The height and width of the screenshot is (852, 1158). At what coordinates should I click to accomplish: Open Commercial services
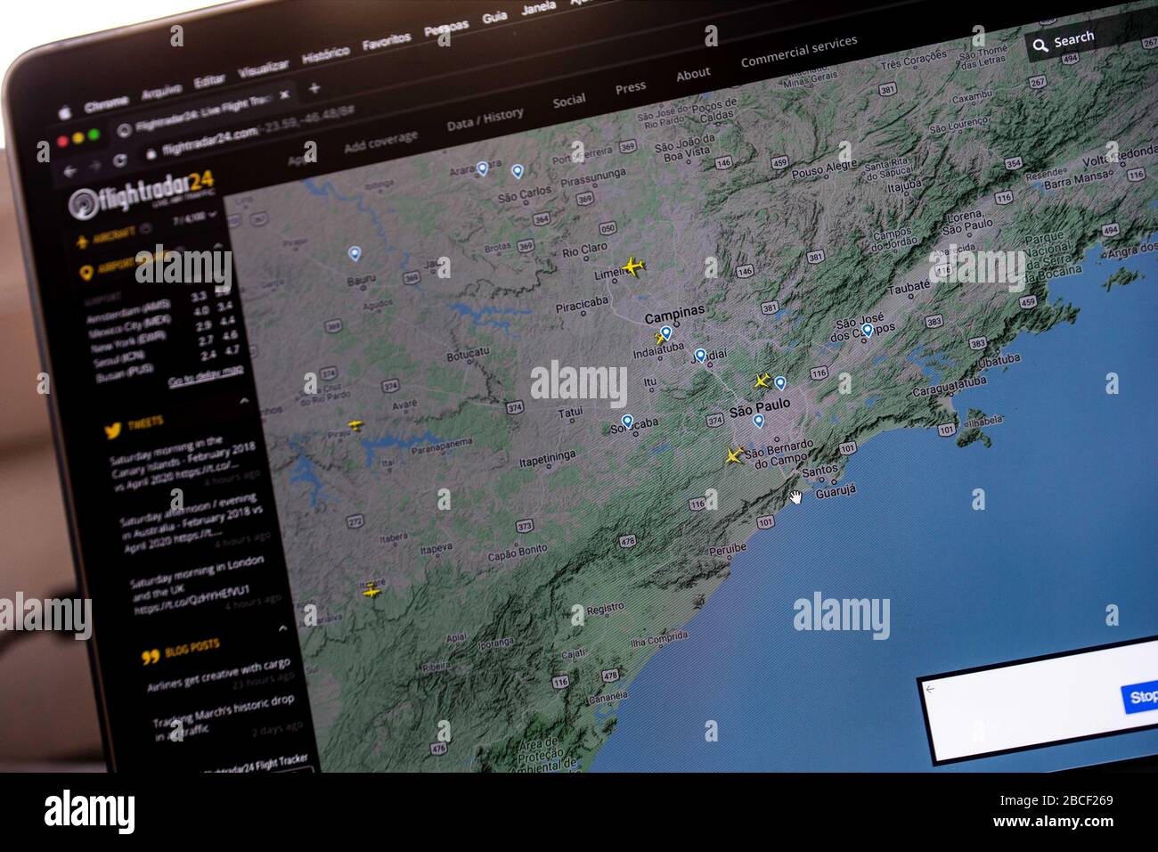tap(799, 51)
